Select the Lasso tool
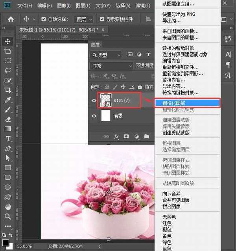The height and width of the screenshot is (251, 236). pos(7,71)
